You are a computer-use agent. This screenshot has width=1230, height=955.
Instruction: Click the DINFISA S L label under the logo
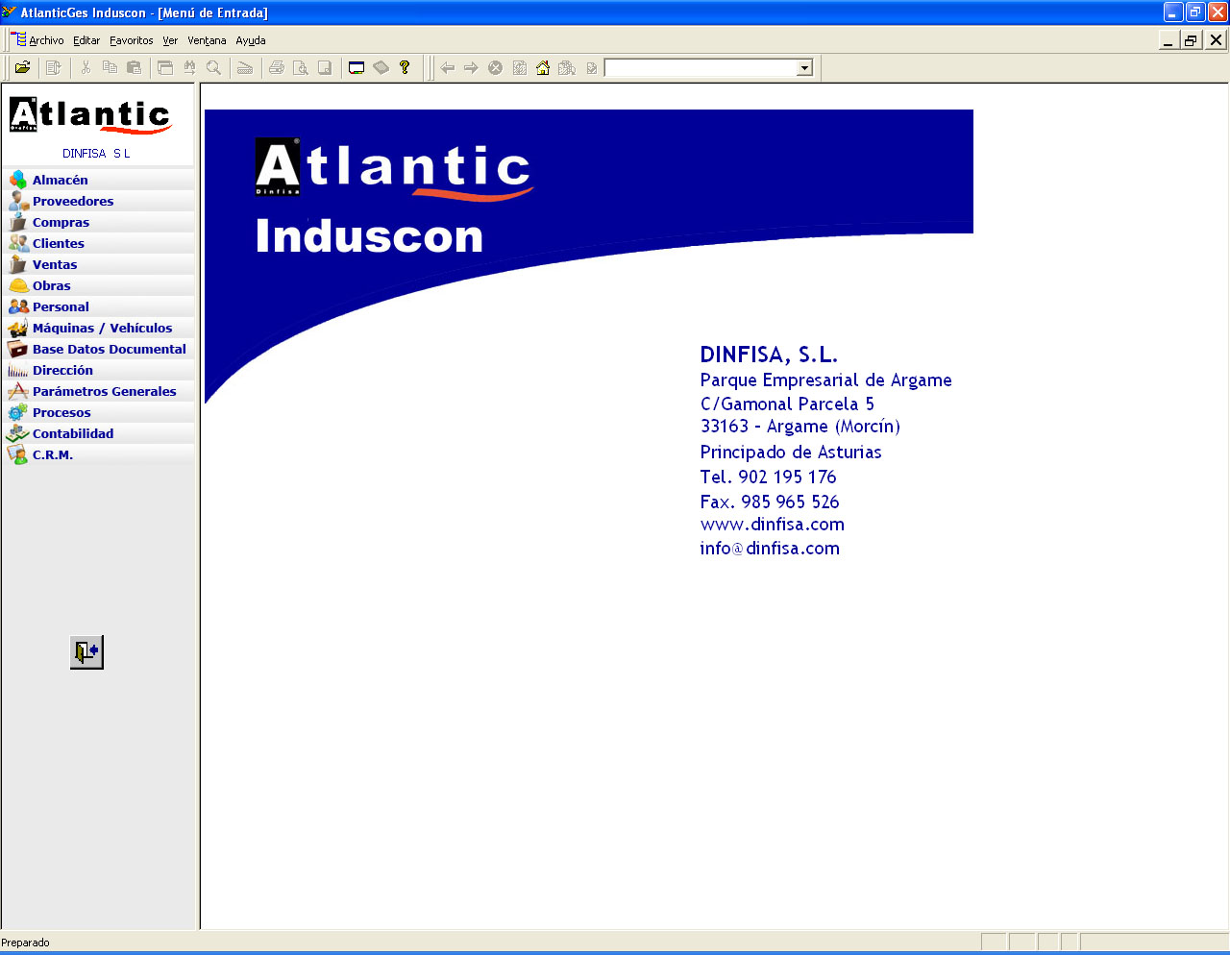(x=96, y=154)
